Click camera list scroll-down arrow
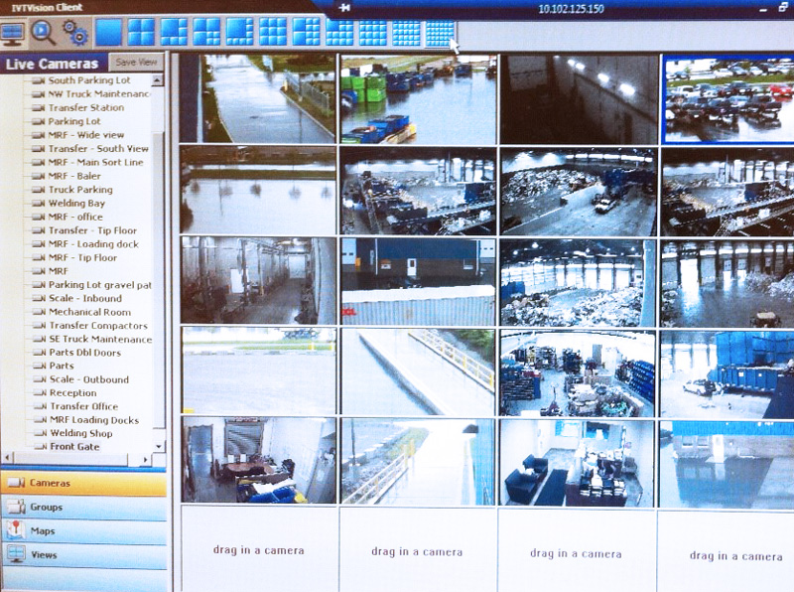 point(159,445)
